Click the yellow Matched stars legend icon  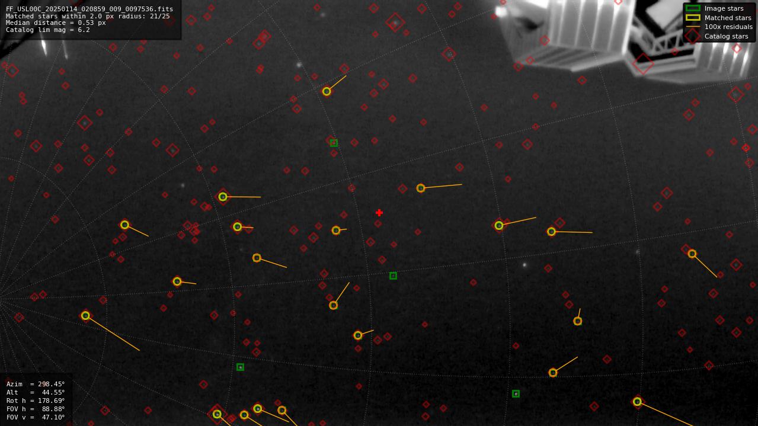[693, 18]
